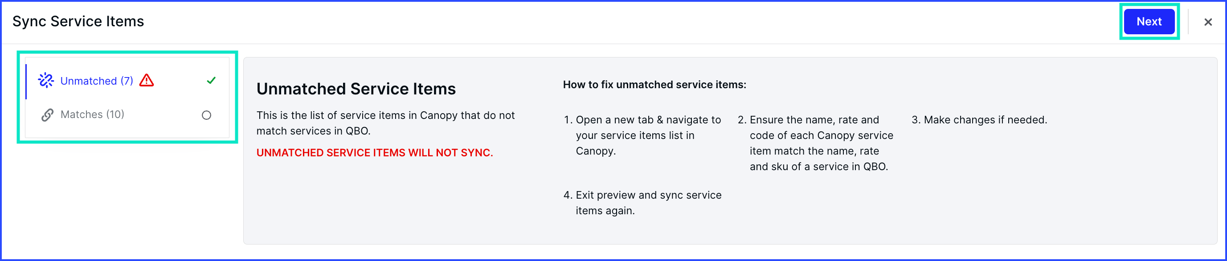Click the blue active-tab indicator bar
Screen dimensions: 1227x261
[x=26, y=81]
